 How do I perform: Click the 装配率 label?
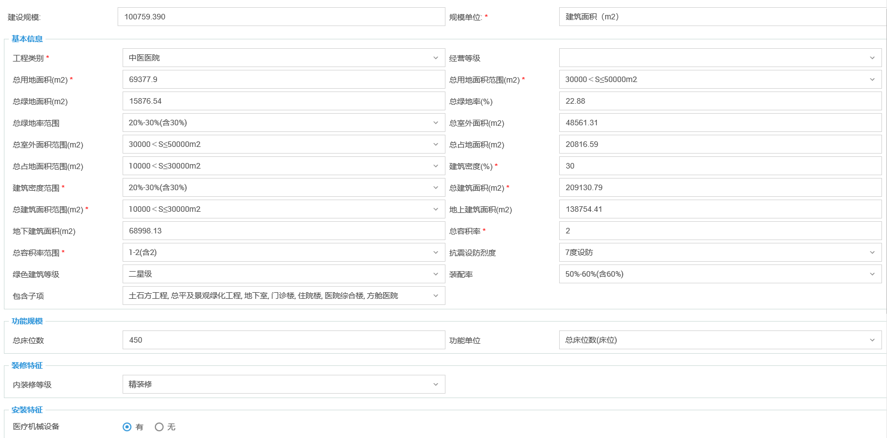(x=461, y=274)
